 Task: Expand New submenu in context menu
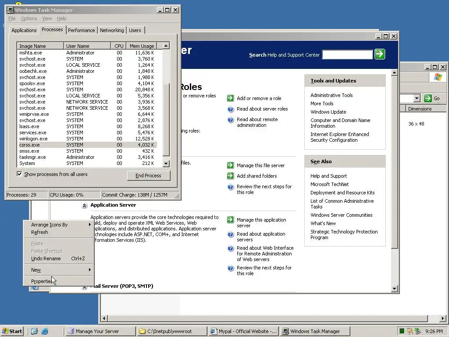pos(58,270)
